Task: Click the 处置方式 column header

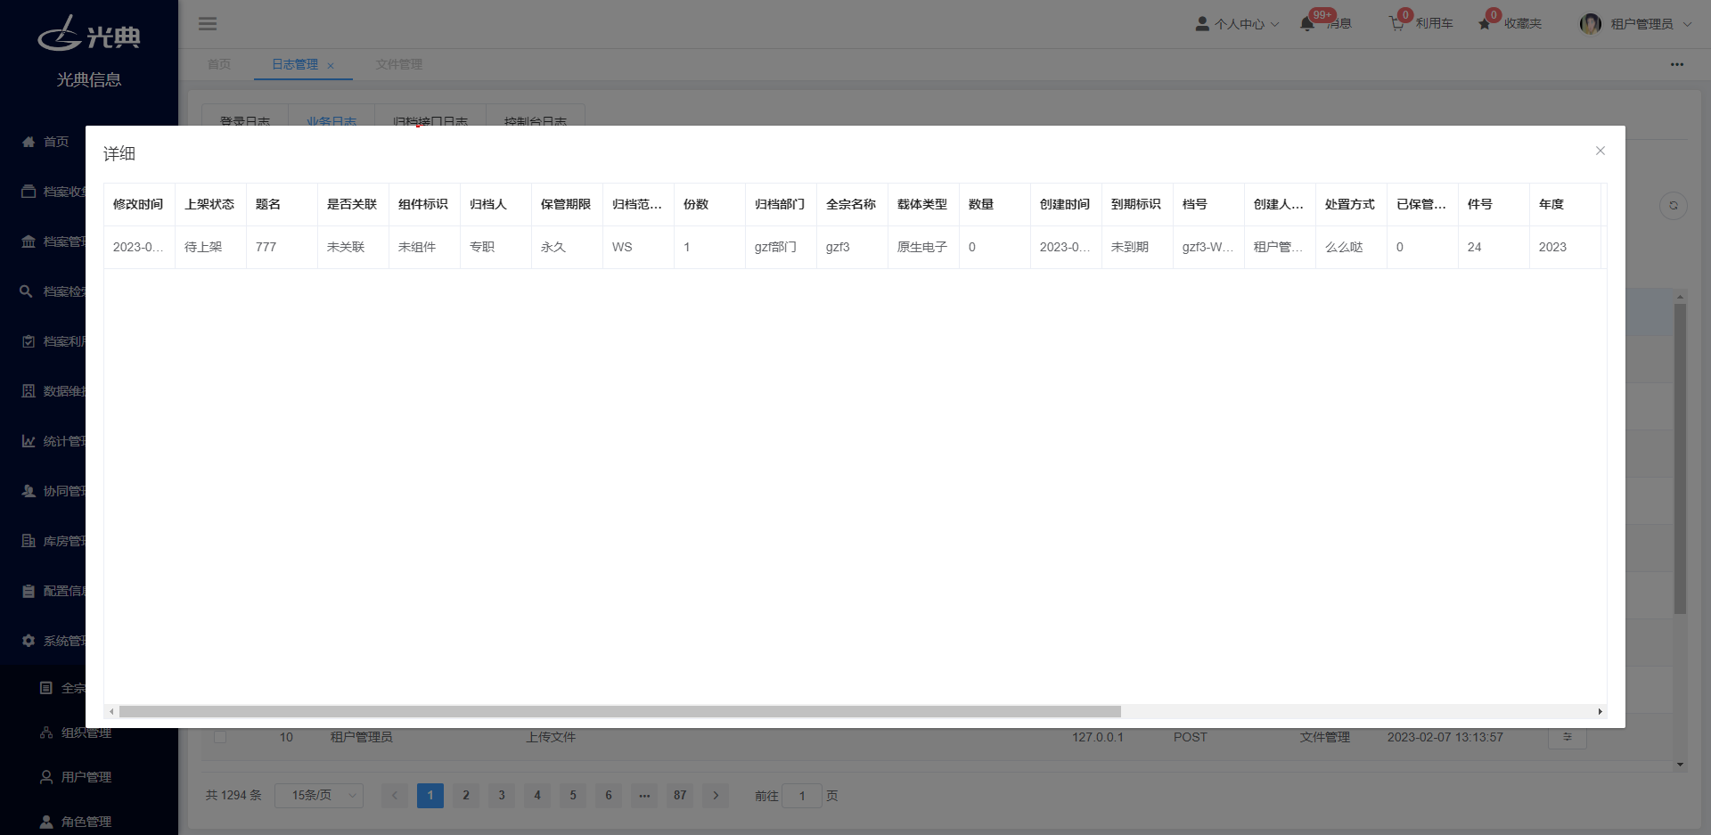Action: click(x=1350, y=204)
